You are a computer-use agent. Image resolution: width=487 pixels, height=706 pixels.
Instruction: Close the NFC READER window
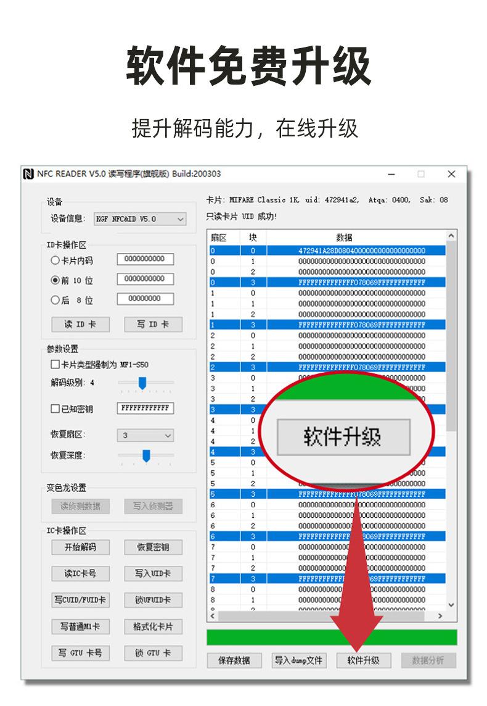(x=451, y=174)
